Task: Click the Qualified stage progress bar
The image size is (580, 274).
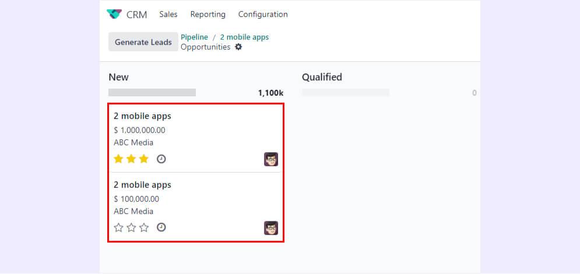Action: (346, 92)
